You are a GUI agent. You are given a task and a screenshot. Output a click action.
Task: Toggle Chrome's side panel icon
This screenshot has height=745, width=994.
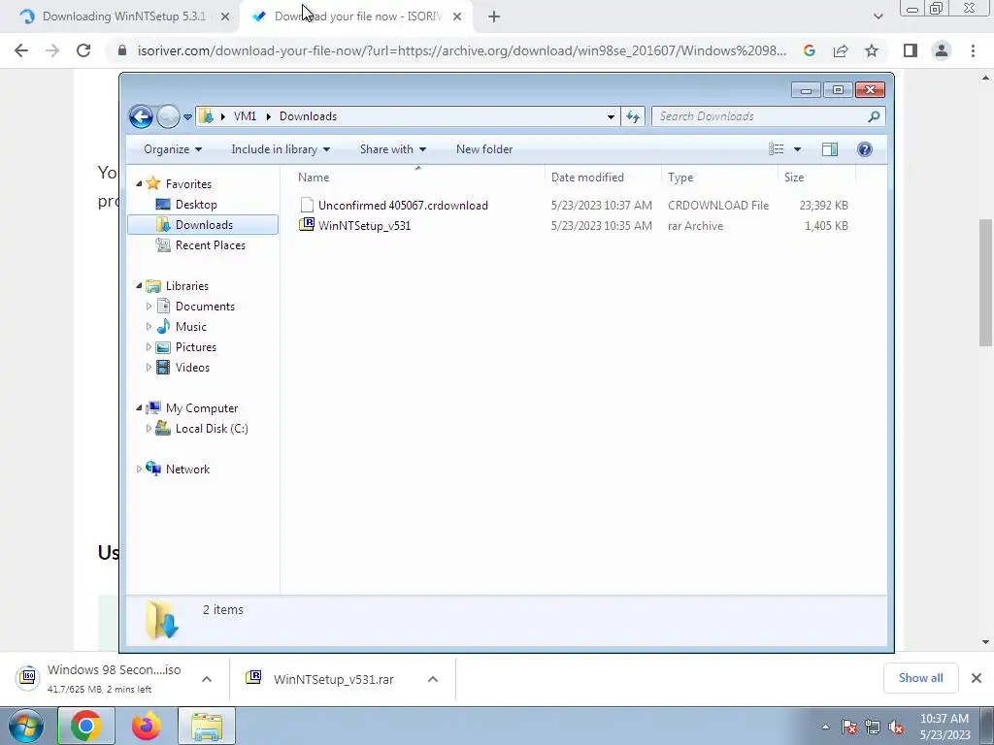(x=911, y=50)
